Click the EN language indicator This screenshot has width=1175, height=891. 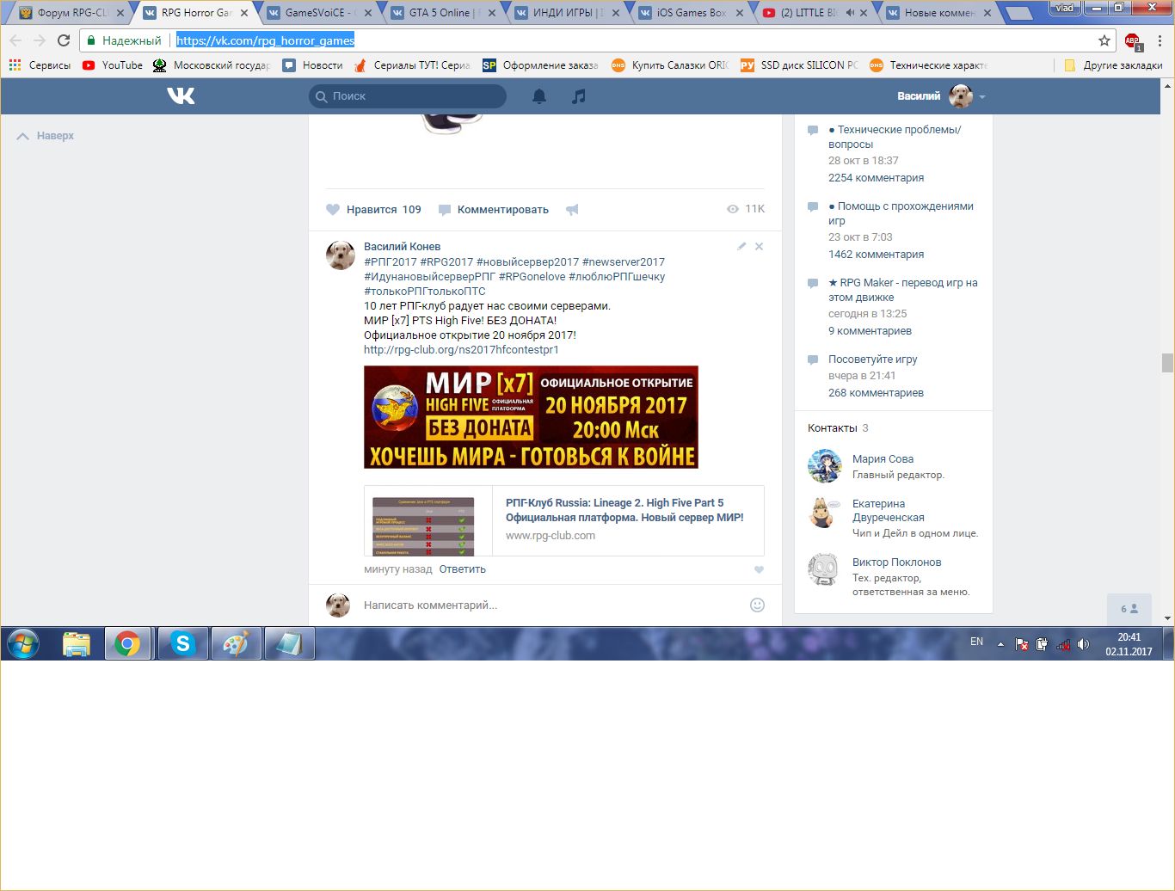tap(976, 642)
